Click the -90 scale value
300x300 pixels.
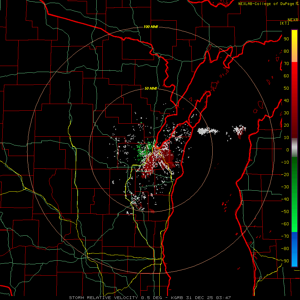[285, 261]
